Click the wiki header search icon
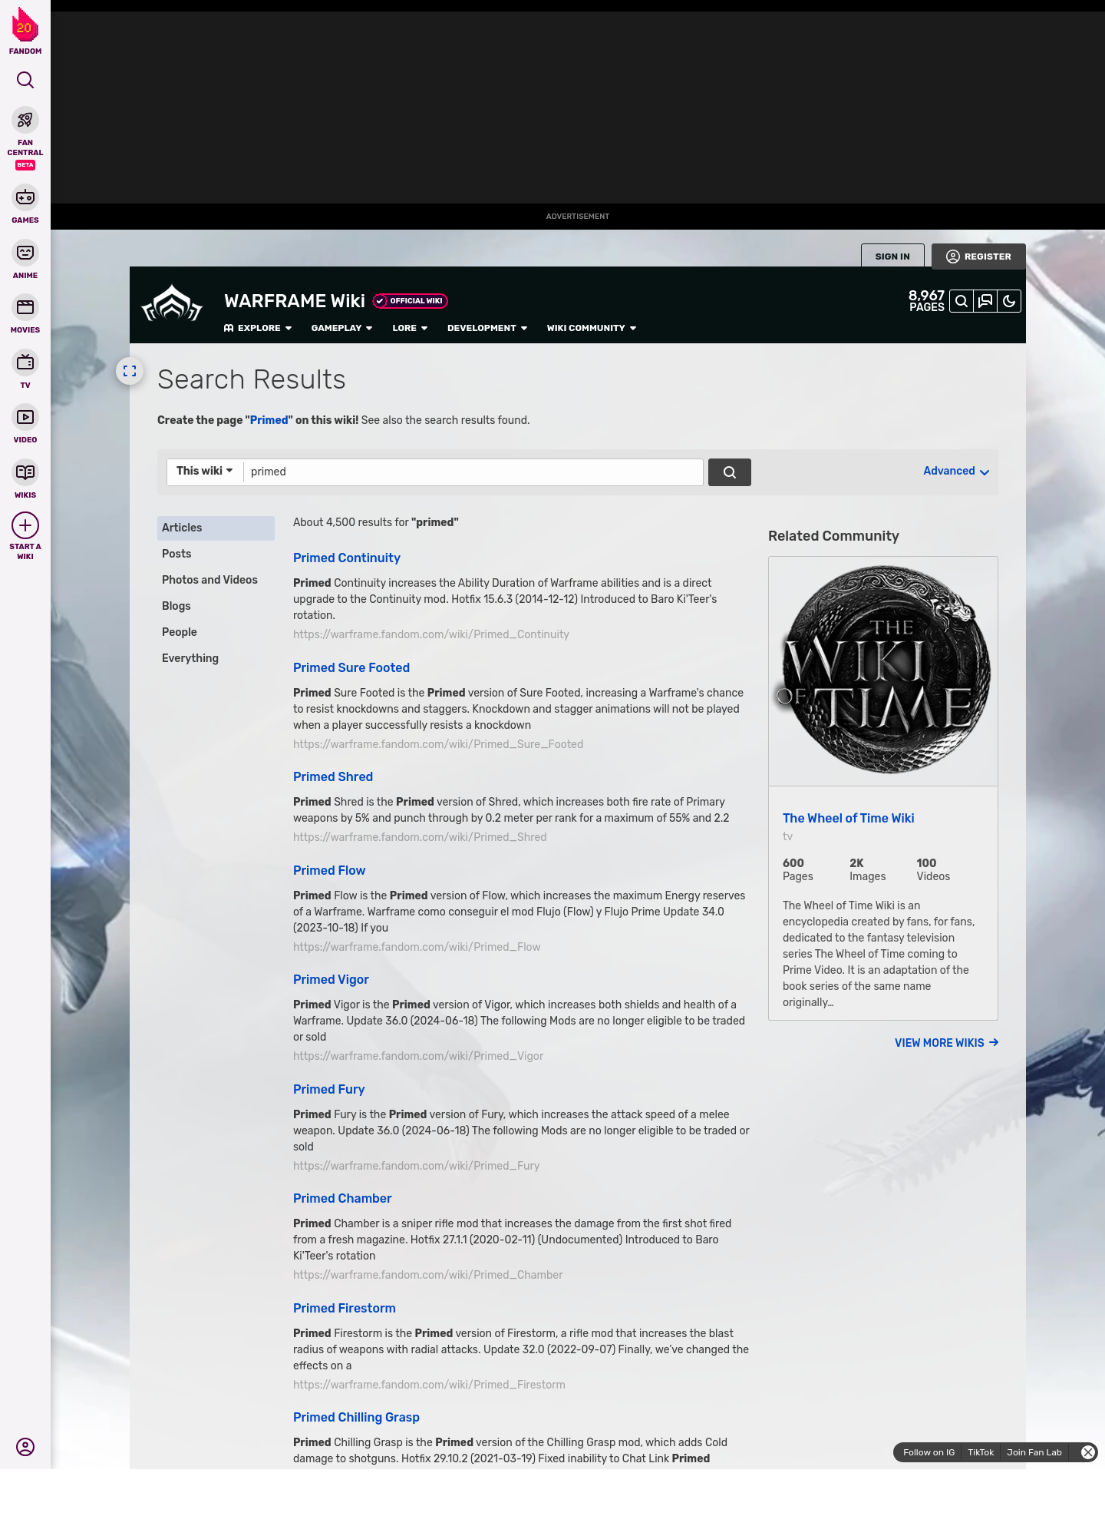 click(961, 301)
